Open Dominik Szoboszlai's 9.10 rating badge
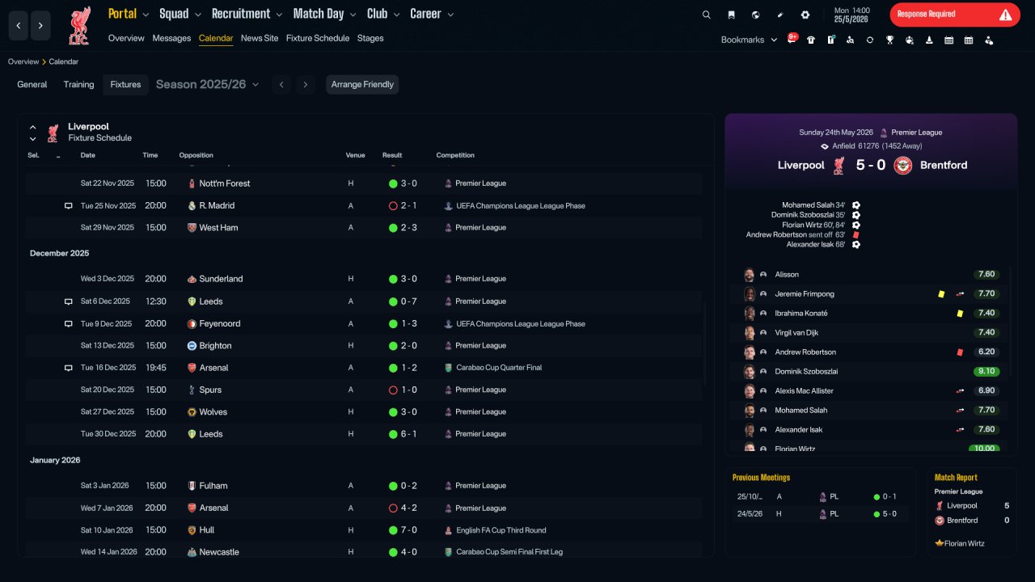This screenshot has width=1035, height=582. 986,371
